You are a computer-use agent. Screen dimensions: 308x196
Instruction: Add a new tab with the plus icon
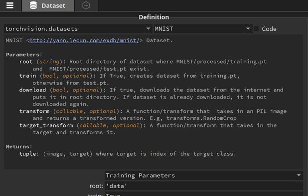(86, 5)
